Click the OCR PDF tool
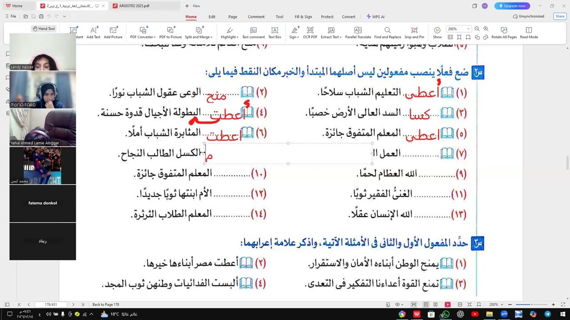Screen dimensions: 570x320 pyautogui.click(x=310, y=32)
